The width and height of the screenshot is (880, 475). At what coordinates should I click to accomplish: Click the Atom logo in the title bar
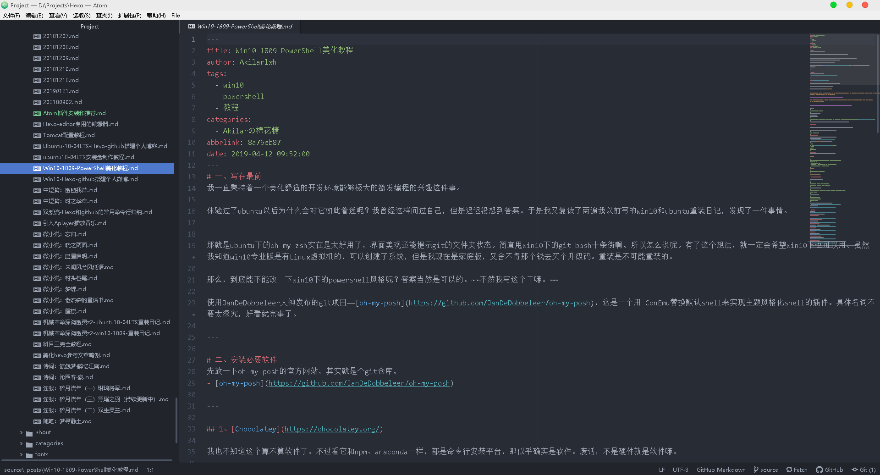[5, 5]
